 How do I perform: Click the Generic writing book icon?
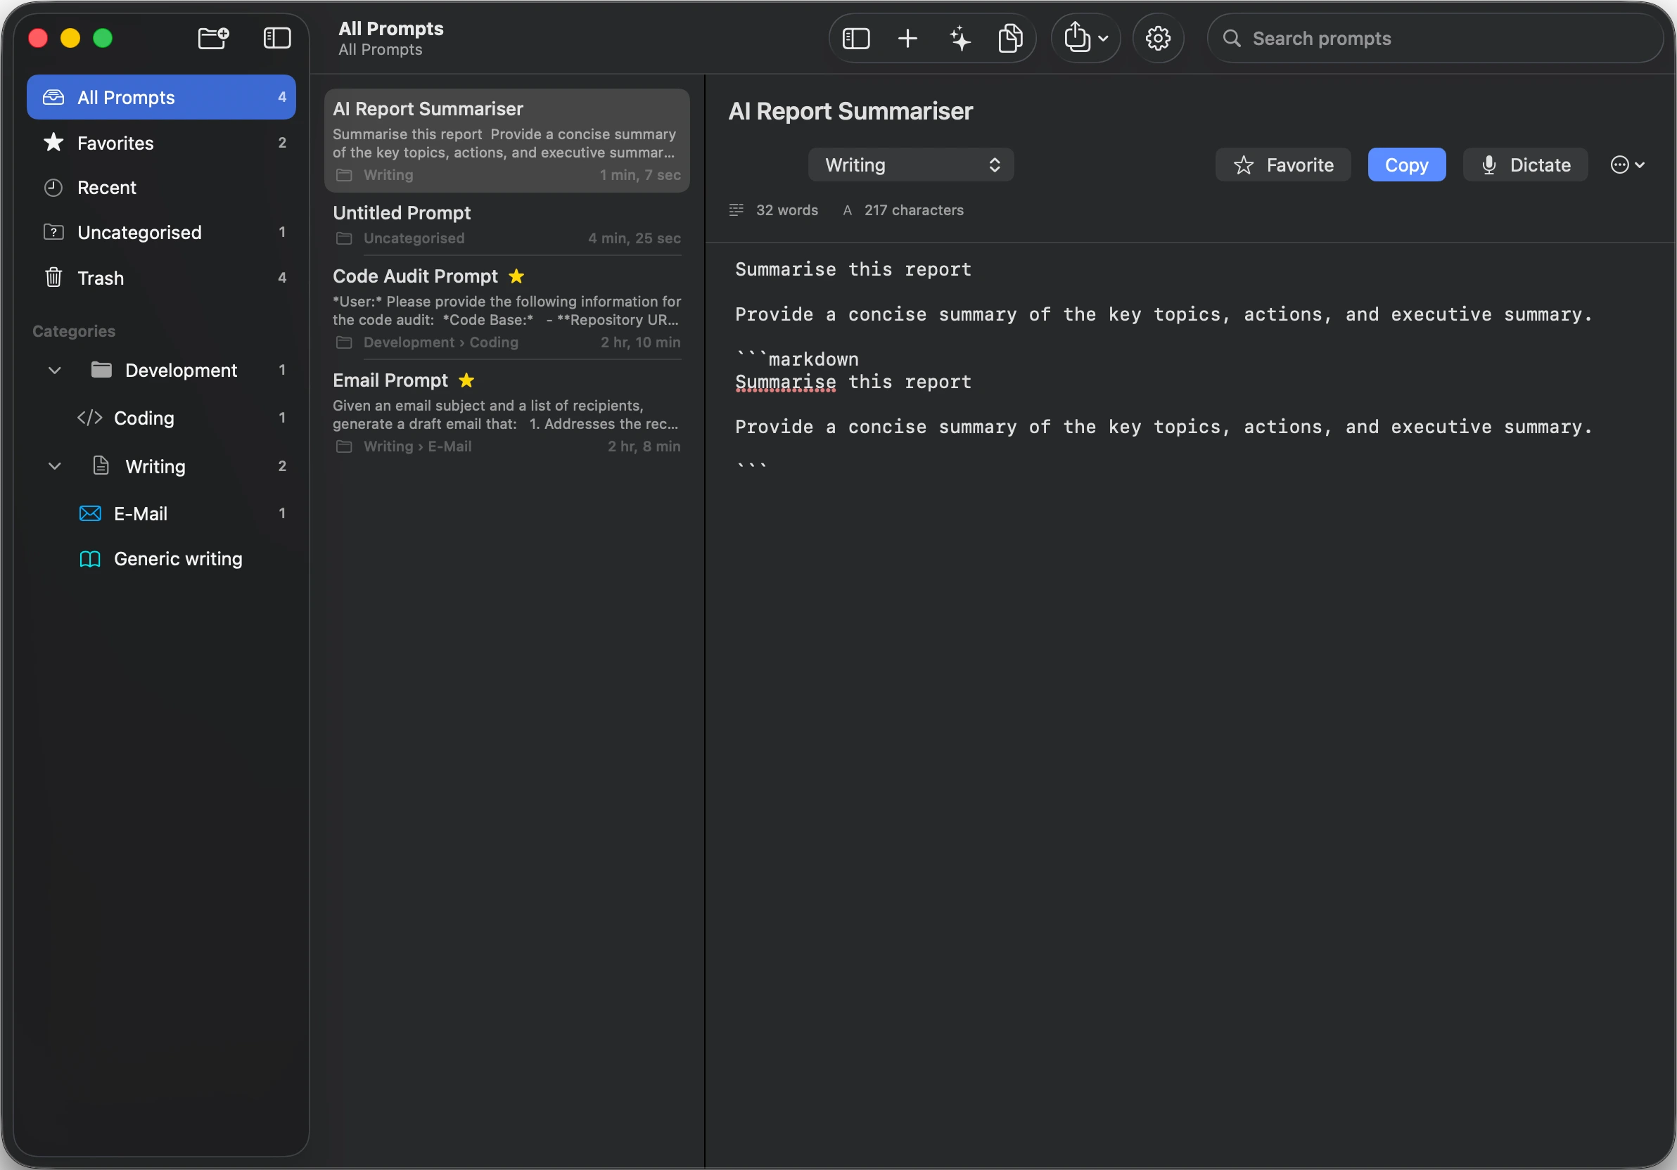pos(90,559)
